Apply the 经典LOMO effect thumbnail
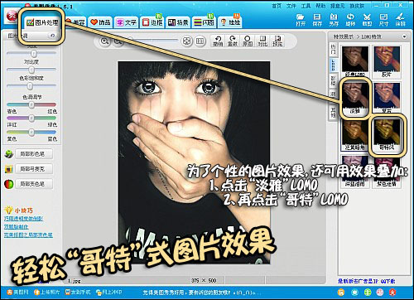Viewport: 414px width, 300px height. pos(355,61)
